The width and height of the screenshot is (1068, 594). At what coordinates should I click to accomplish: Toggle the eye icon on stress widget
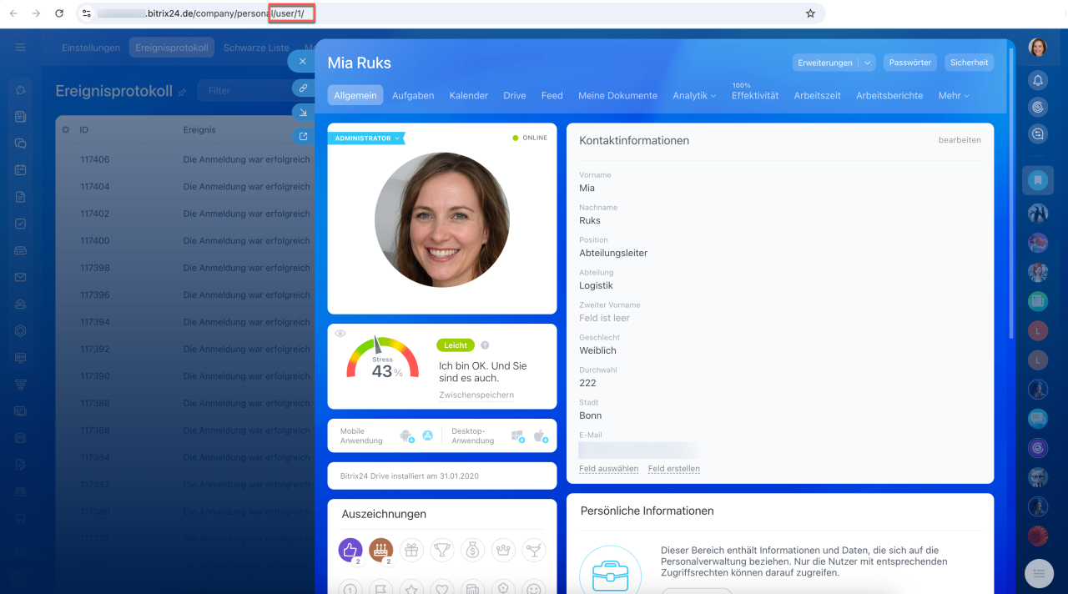click(340, 334)
